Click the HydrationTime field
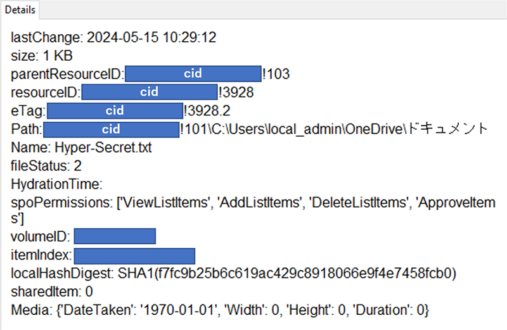The height and width of the screenshot is (330, 507). click(56, 184)
